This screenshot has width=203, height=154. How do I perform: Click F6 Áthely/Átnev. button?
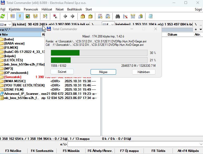pos(100,151)
